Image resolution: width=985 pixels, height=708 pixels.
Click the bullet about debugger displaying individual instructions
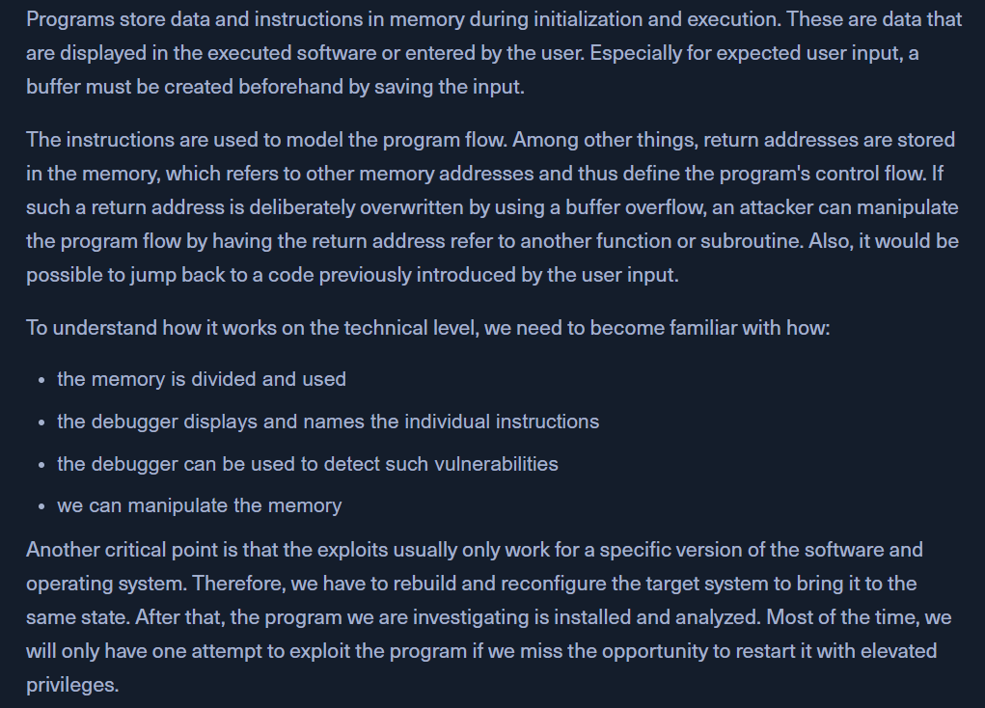(328, 422)
